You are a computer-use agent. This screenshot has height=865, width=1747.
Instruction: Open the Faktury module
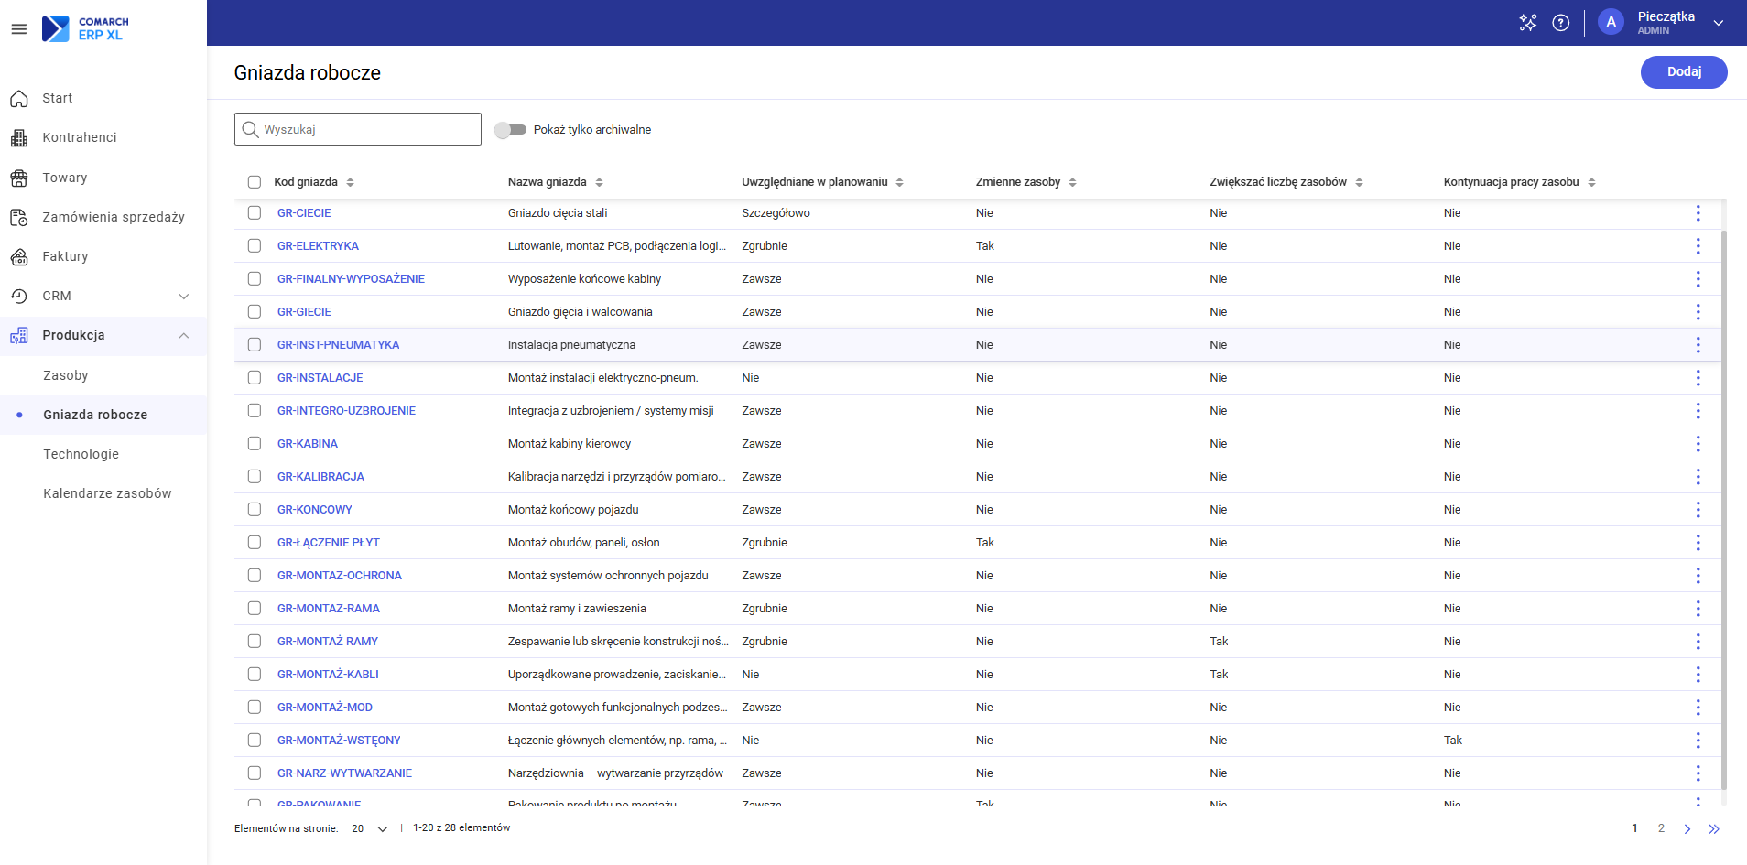[x=65, y=256]
